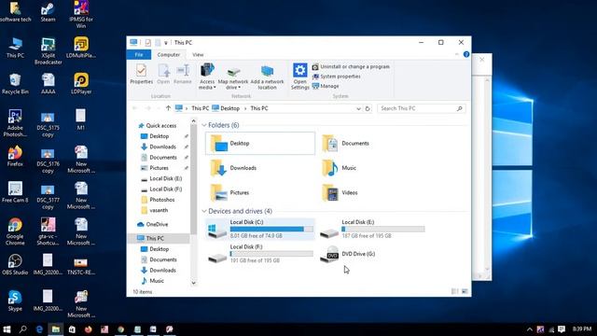Click File Explorer taskbar button

(56, 329)
